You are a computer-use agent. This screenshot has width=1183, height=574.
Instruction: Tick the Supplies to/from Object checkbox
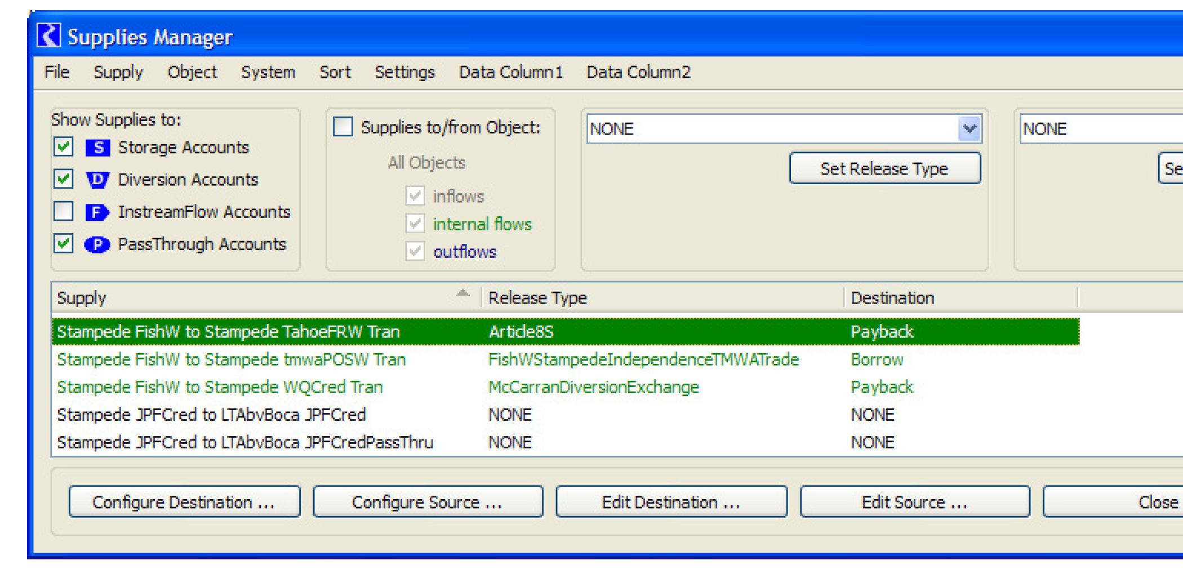tap(343, 127)
